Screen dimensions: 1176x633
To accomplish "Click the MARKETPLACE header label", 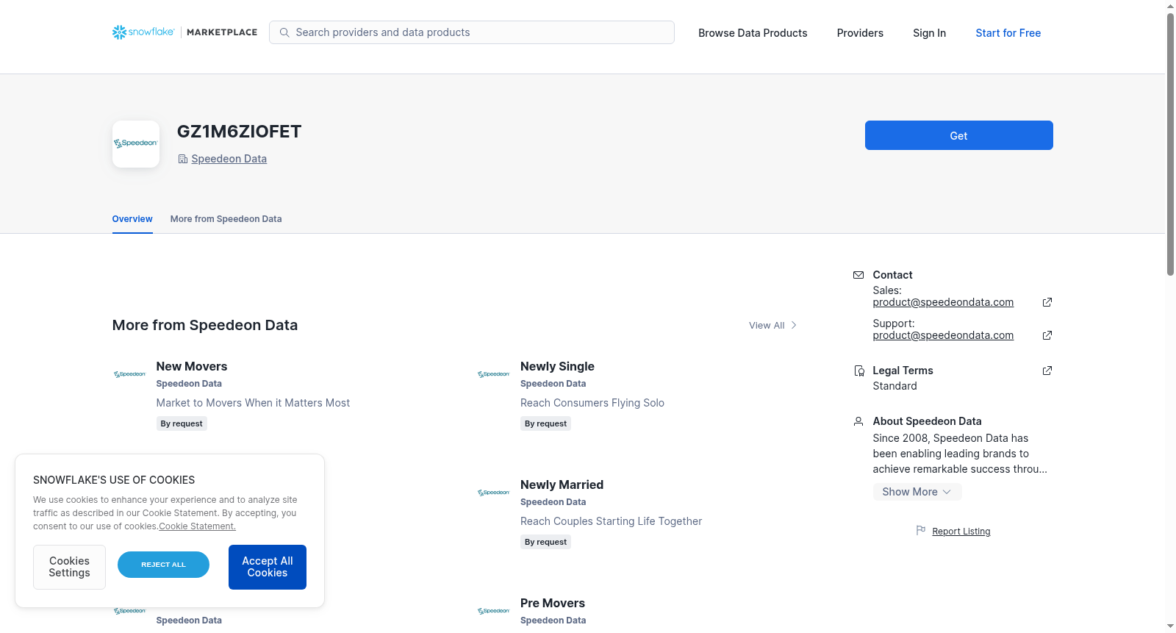I will 222,32.
